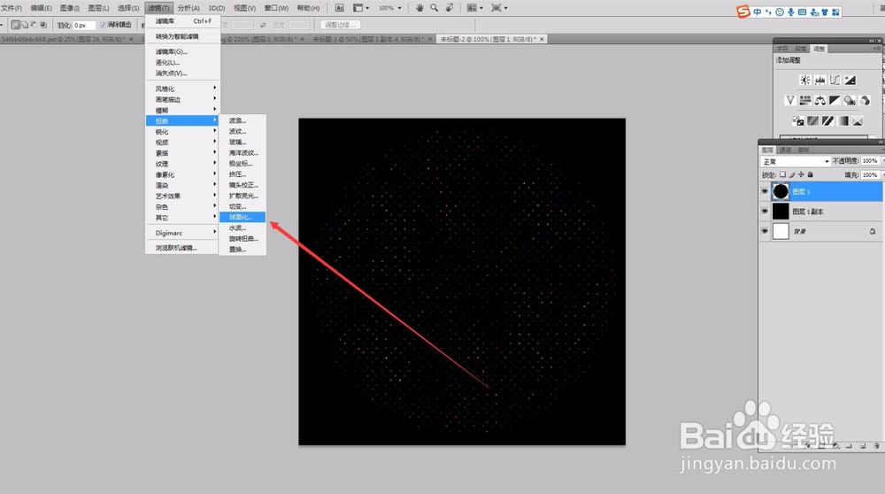Open the 图像(I) menu
The image size is (885, 494).
(70, 8)
